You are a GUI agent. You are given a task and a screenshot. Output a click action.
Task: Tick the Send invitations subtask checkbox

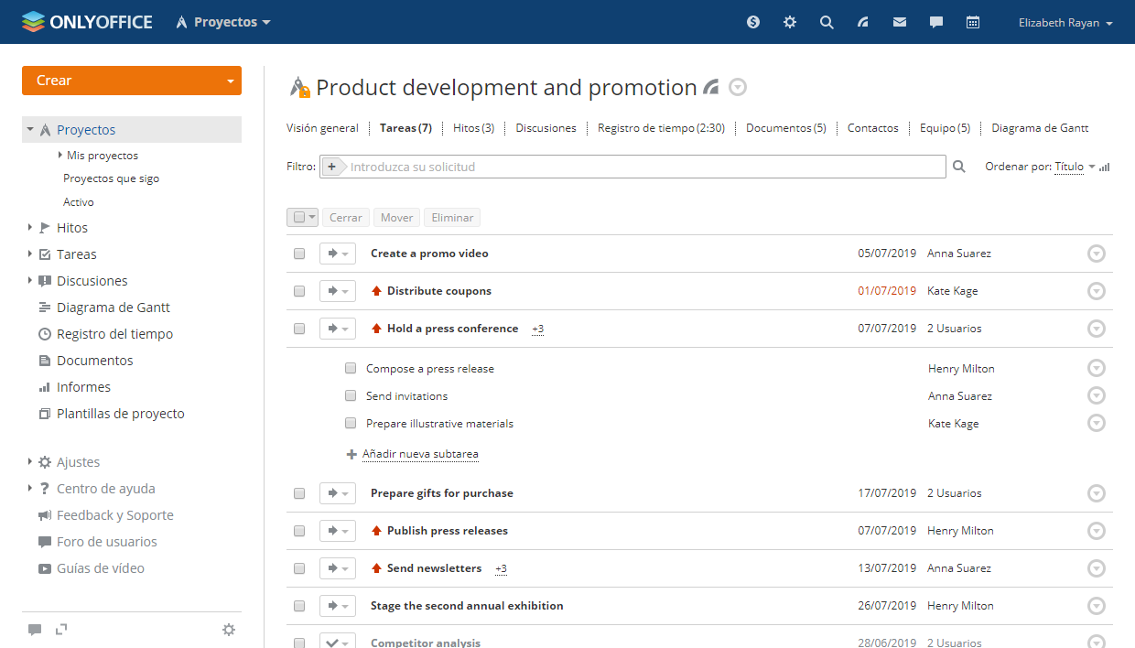351,396
